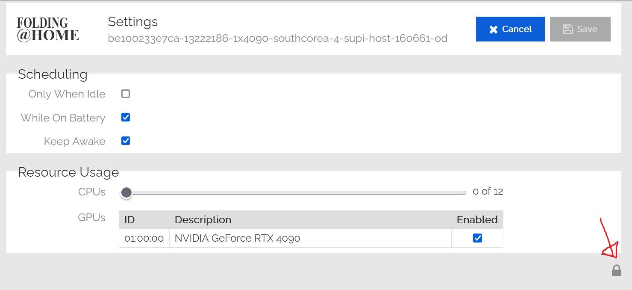Toggle Enabled checkbox for NVIDIA RTX 4090
Screen dimensions: 632x290
click(477, 238)
